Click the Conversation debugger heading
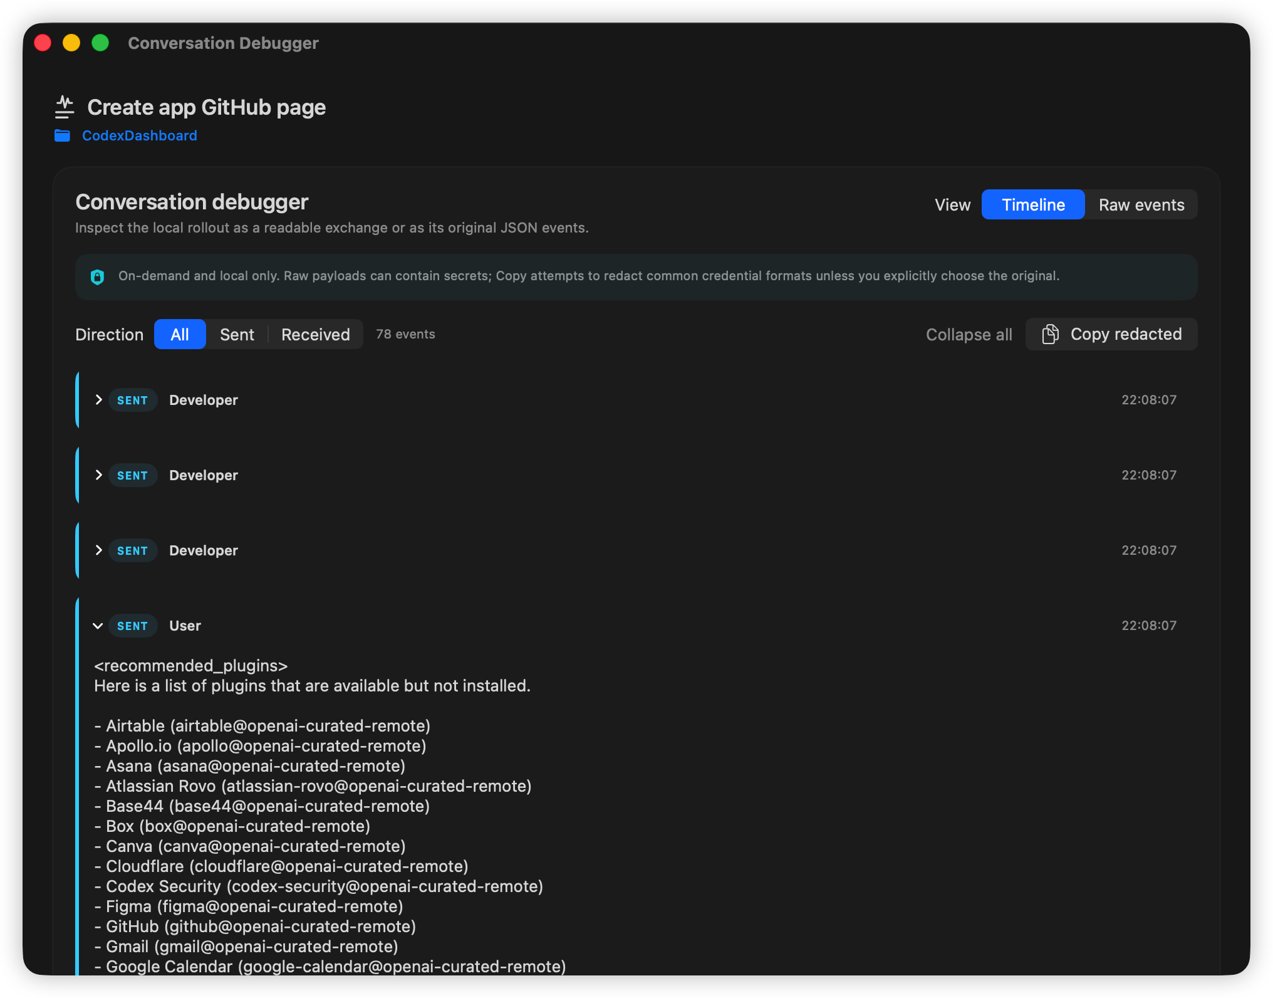 click(192, 202)
